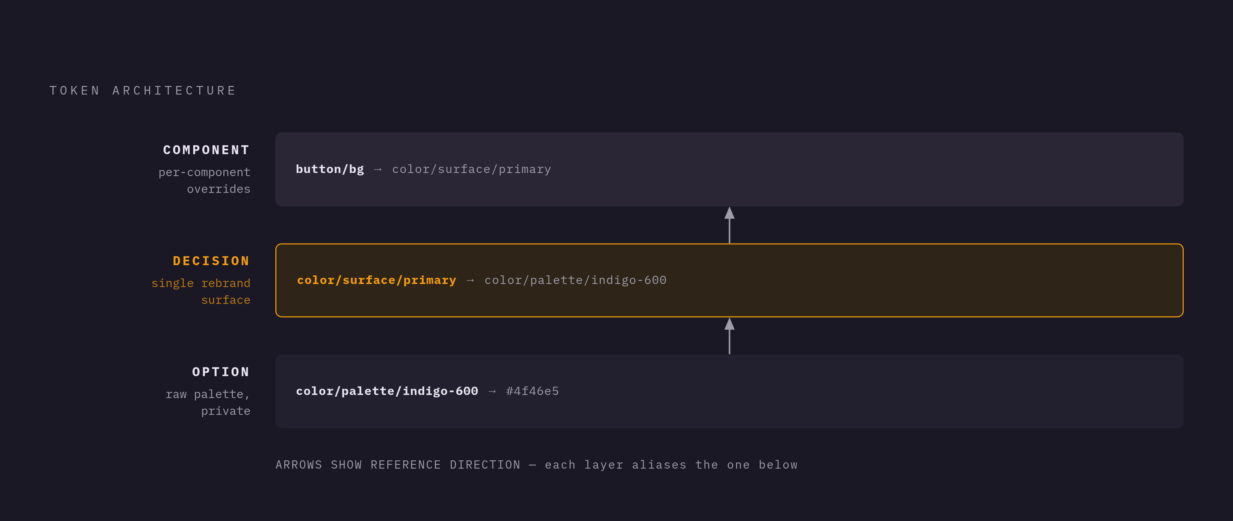Click the 'raw palette, private' description
This screenshot has width=1233, height=521.
(208, 403)
